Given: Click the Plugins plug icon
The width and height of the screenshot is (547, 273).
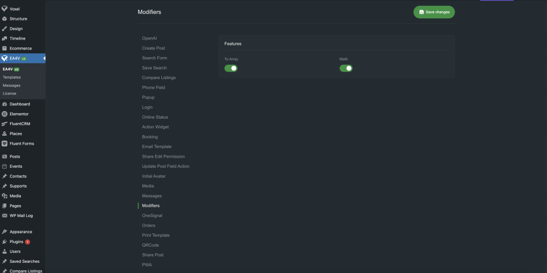Looking at the screenshot, I should point(5,241).
